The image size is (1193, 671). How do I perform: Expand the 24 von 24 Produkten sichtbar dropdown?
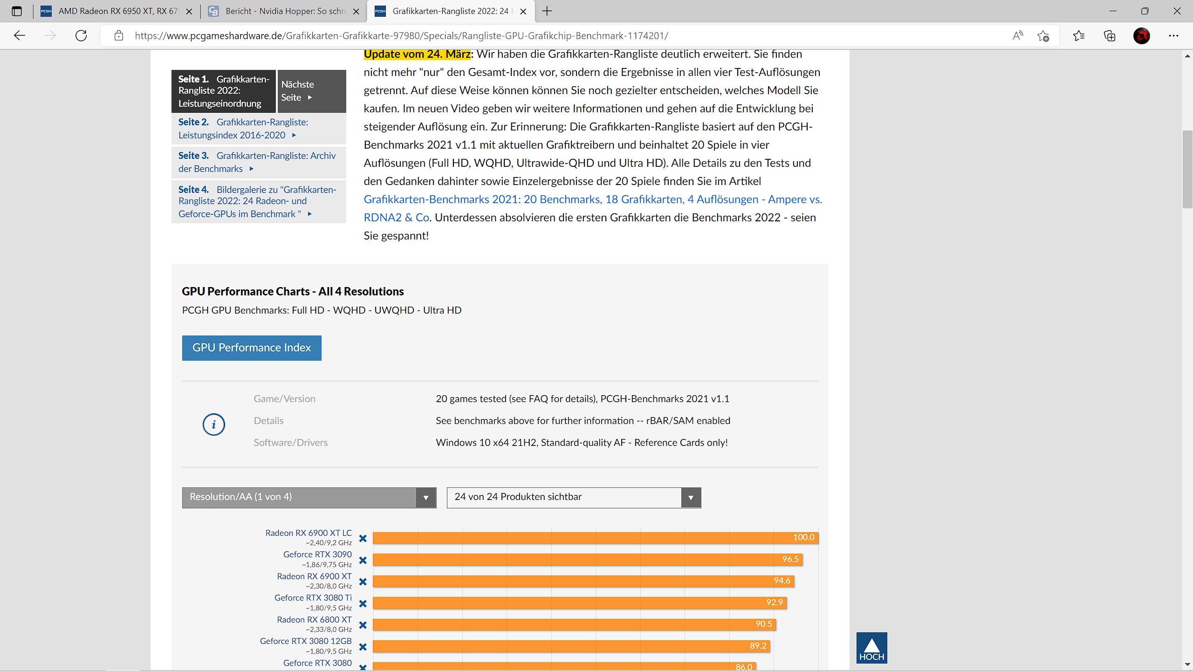tap(574, 497)
